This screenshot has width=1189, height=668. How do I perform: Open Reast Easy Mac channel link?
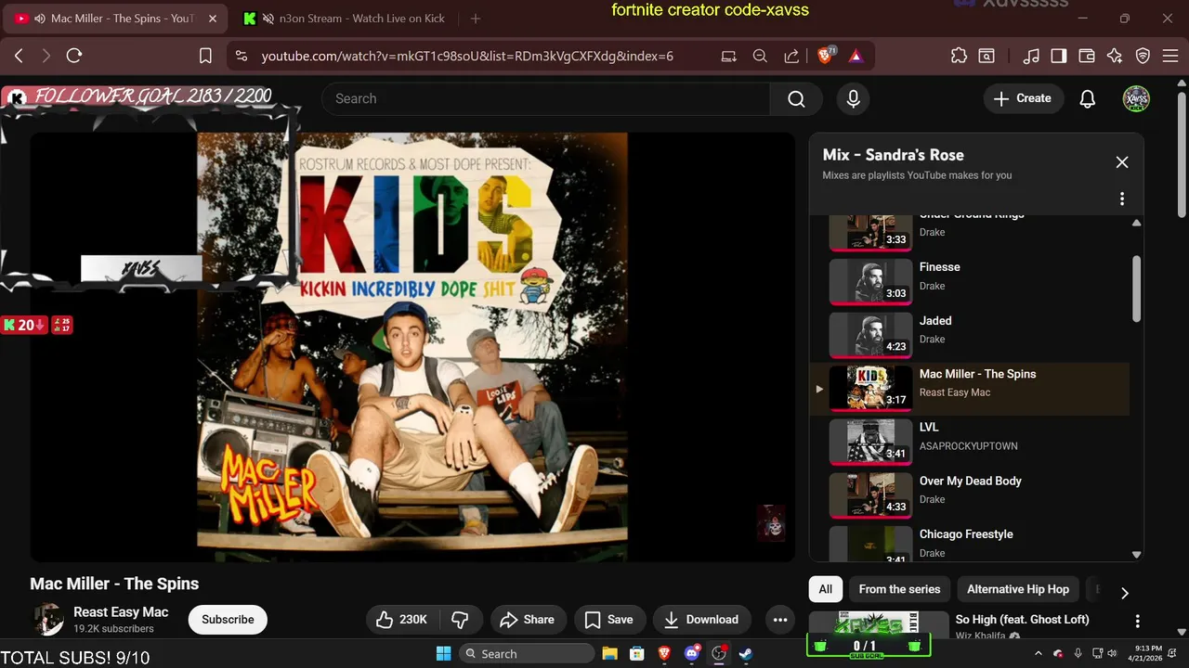click(121, 611)
